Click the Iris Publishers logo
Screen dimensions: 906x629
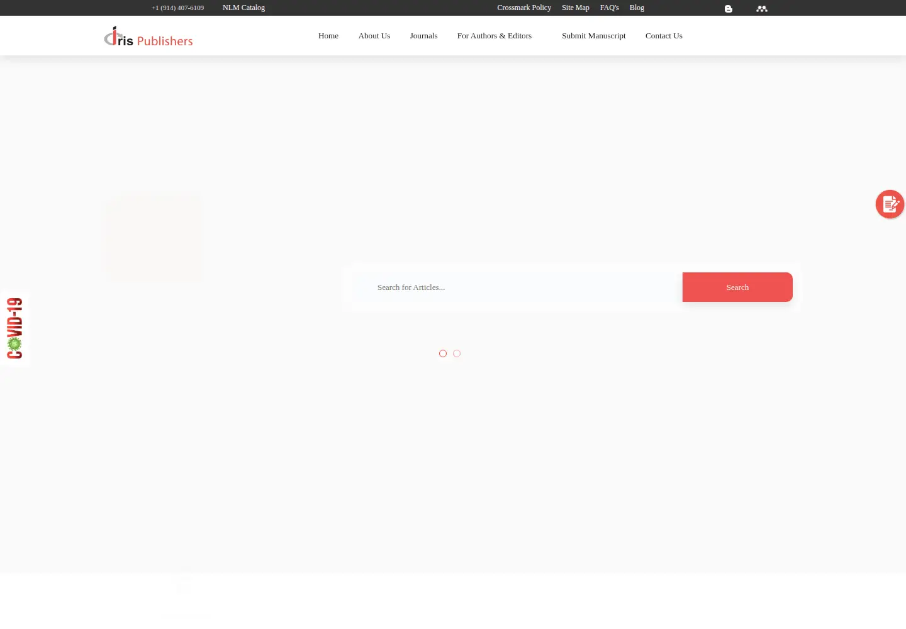pos(148,36)
